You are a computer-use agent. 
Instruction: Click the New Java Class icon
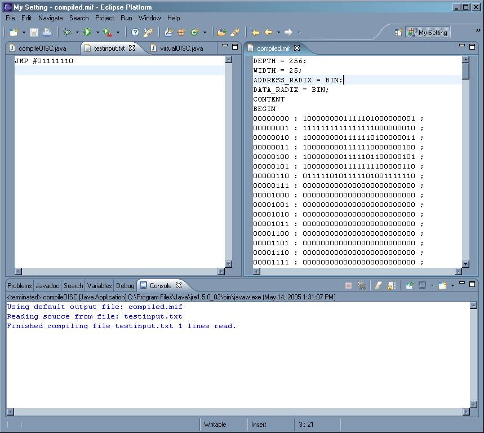coord(194,32)
